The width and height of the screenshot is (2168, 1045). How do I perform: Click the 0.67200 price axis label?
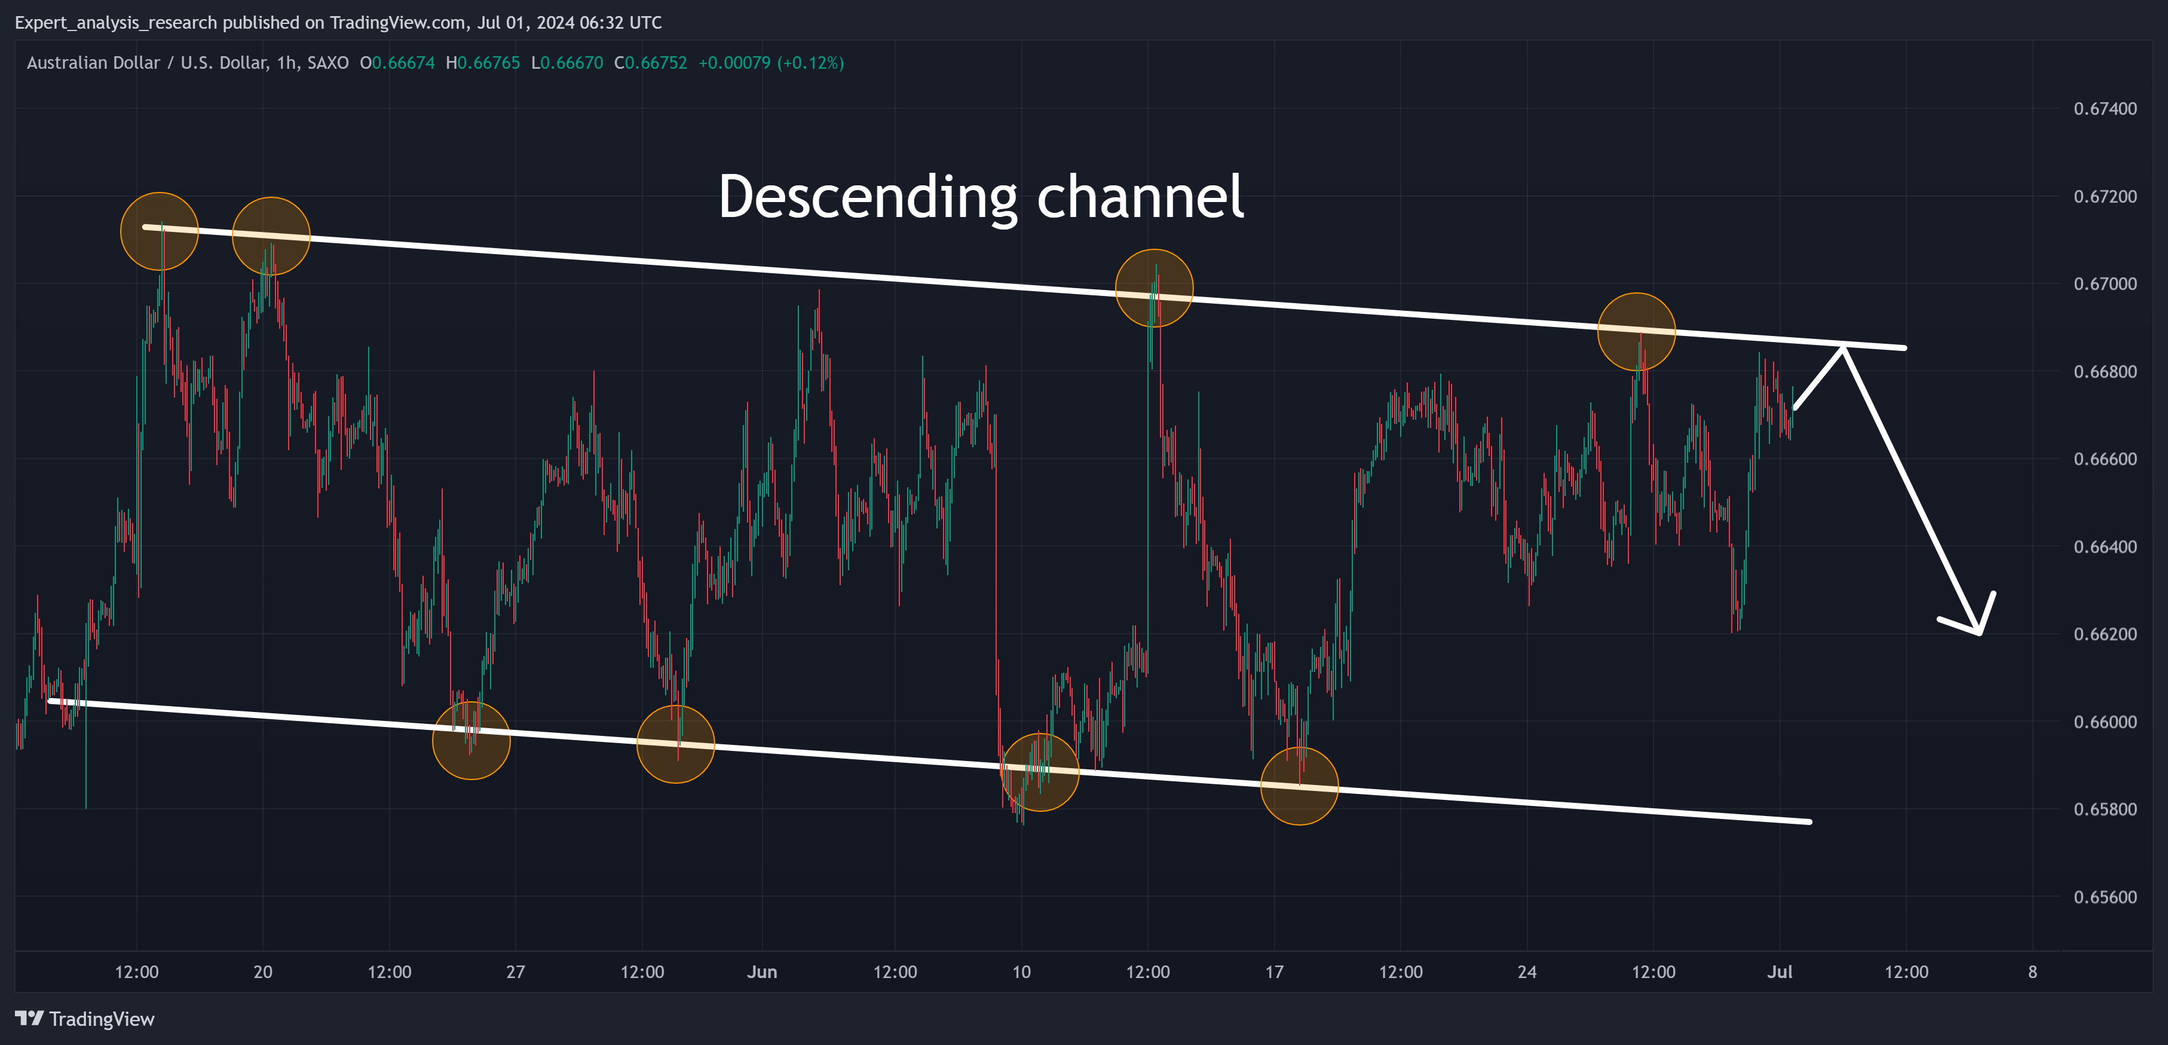(x=2105, y=196)
